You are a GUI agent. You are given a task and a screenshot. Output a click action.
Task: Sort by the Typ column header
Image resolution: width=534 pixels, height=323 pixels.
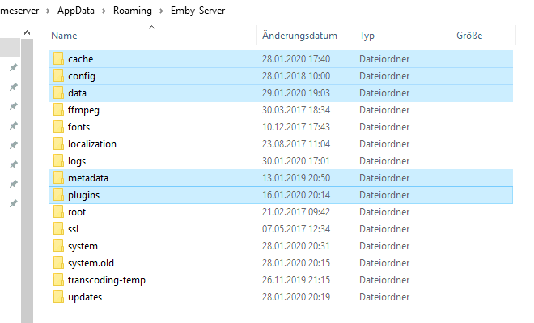tap(367, 36)
